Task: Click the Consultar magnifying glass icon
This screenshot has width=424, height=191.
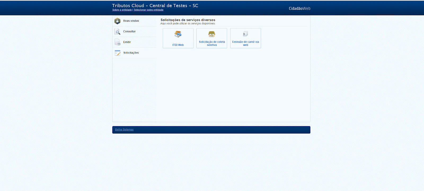Action: [117, 32]
